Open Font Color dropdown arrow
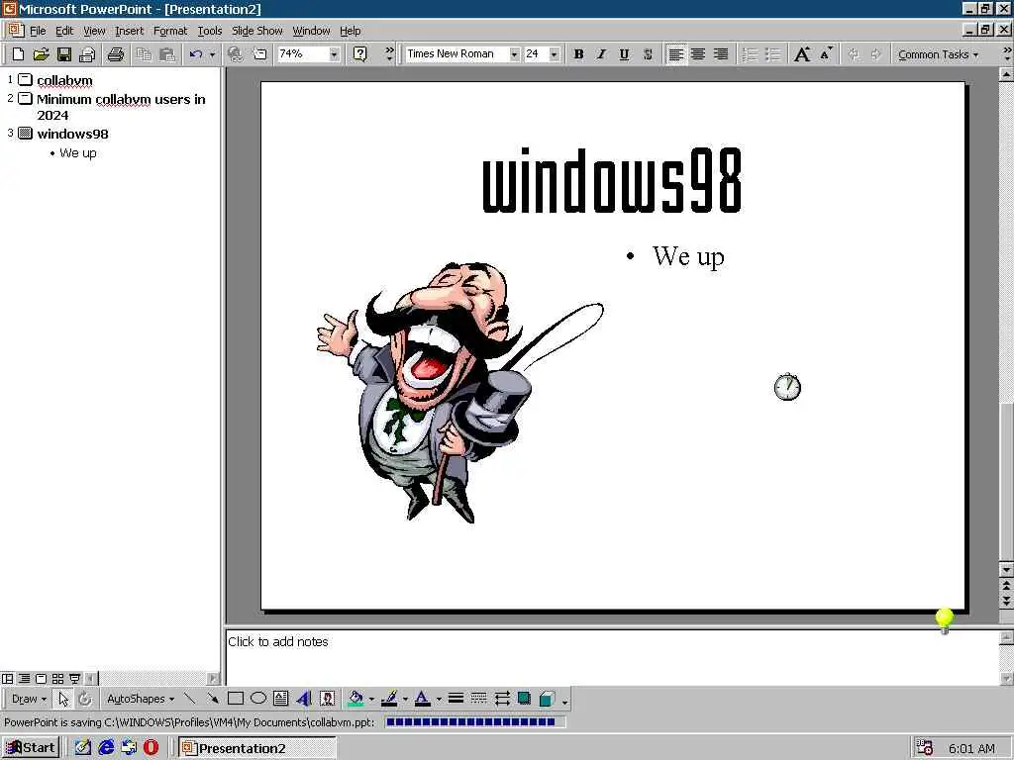Image resolution: width=1014 pixels, height=760 pixels. [438, 699]
